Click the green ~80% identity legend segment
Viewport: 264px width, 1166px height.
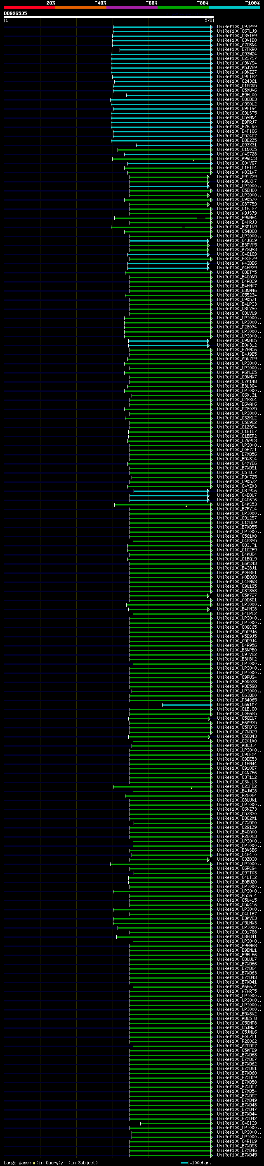(x=183, y=7)
